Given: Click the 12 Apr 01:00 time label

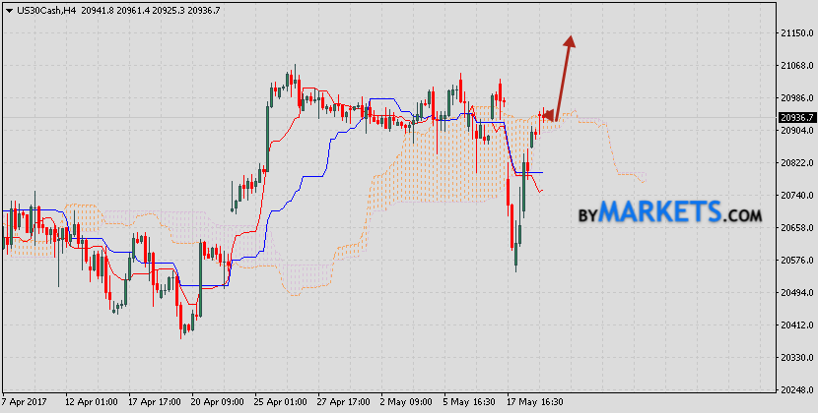Looking at the screenshot, I should (92, 403).
